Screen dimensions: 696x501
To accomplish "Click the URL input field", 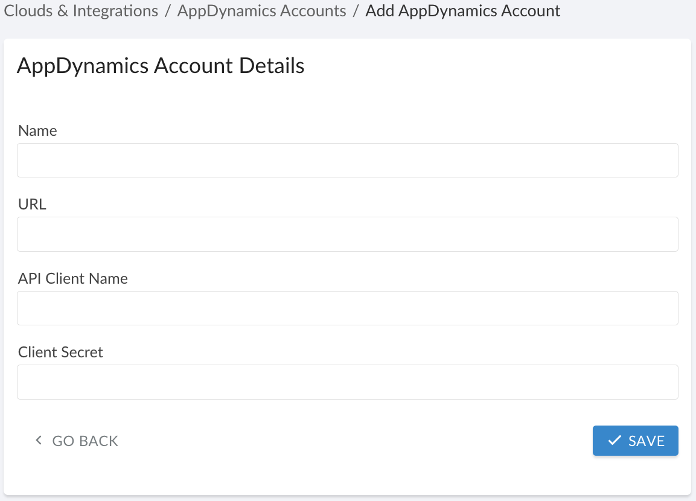I will click(347, 234).
